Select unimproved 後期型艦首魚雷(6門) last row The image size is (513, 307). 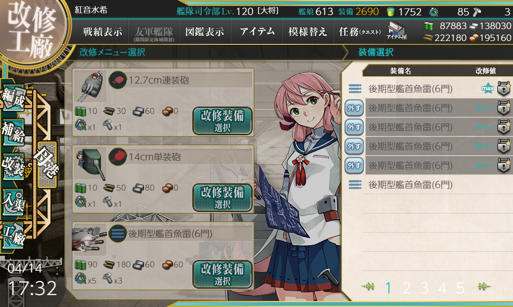tap(427, 185)
